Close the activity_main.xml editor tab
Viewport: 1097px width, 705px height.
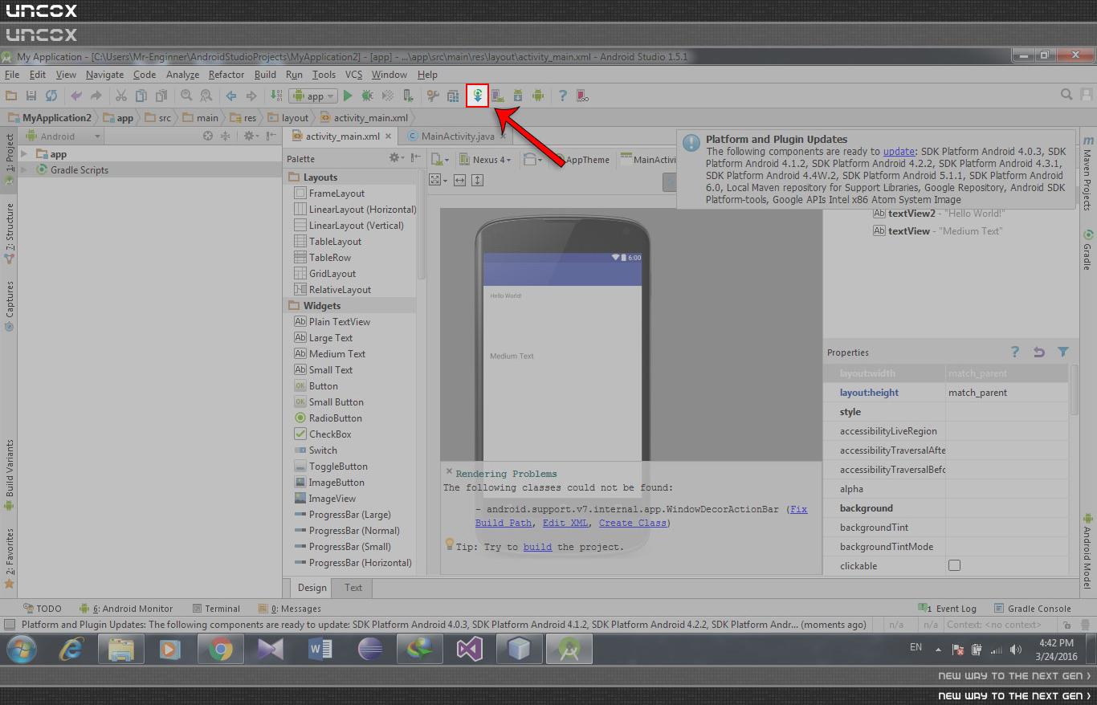point(389,137)
